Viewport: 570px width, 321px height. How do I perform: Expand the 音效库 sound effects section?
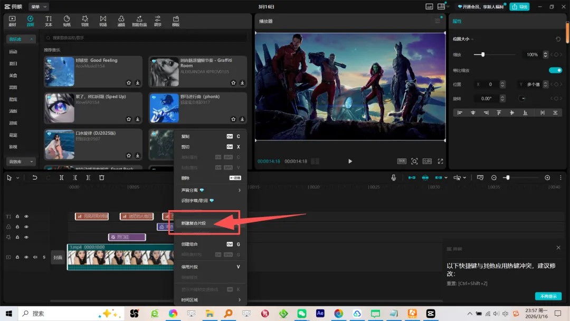21,162
